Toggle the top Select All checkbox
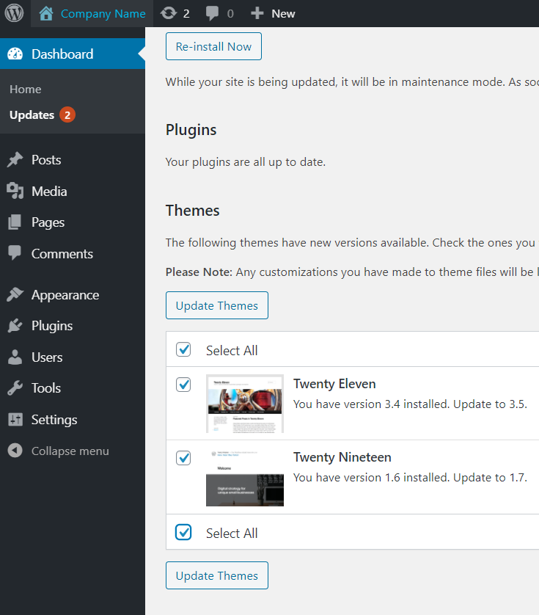 pos(183,350)
